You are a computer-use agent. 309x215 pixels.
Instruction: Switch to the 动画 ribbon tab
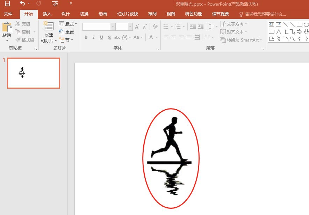103,14
